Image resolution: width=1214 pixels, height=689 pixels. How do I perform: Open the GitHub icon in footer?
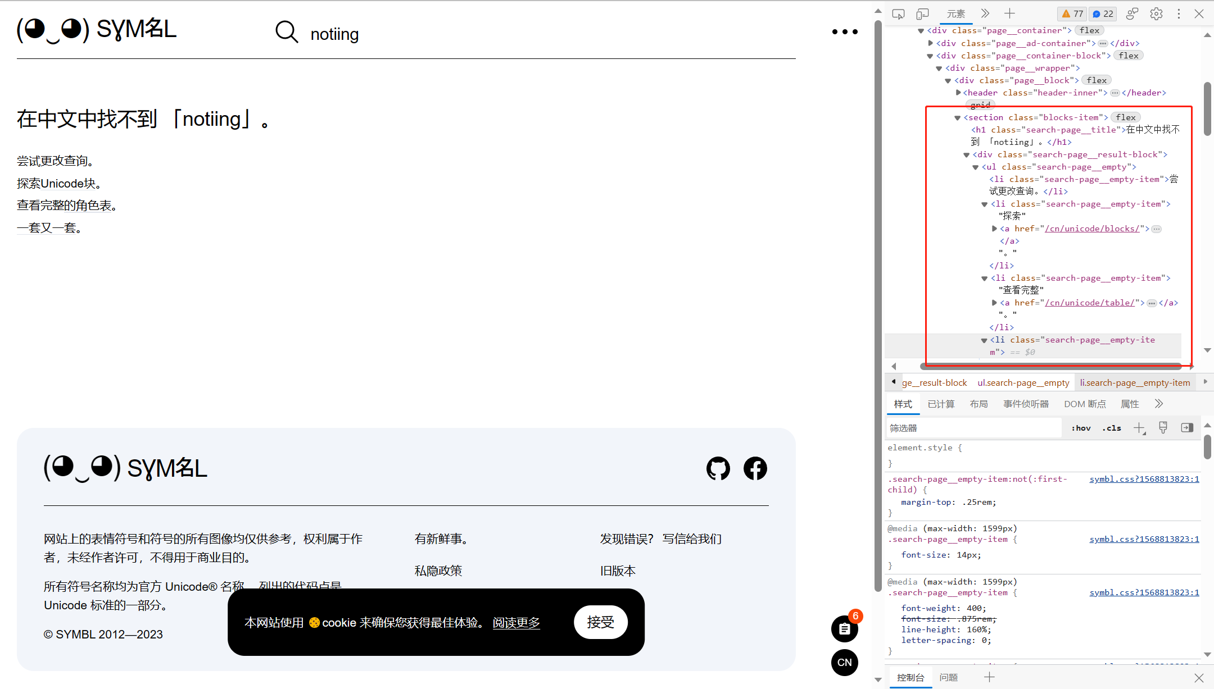718,468
